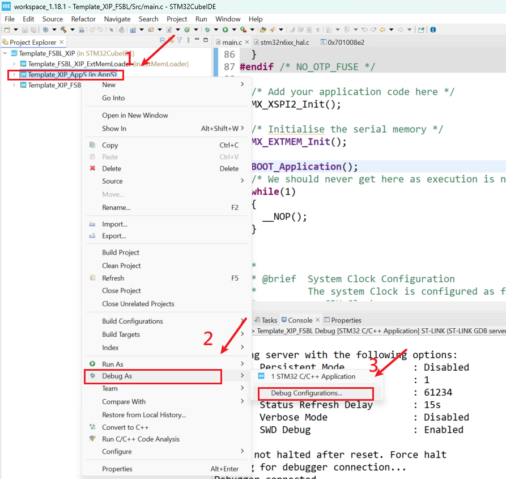Viewport: 506px width, 479px height.
Task: Click the Search flashlight toolbar icon
Action: (x=273, y=29)
